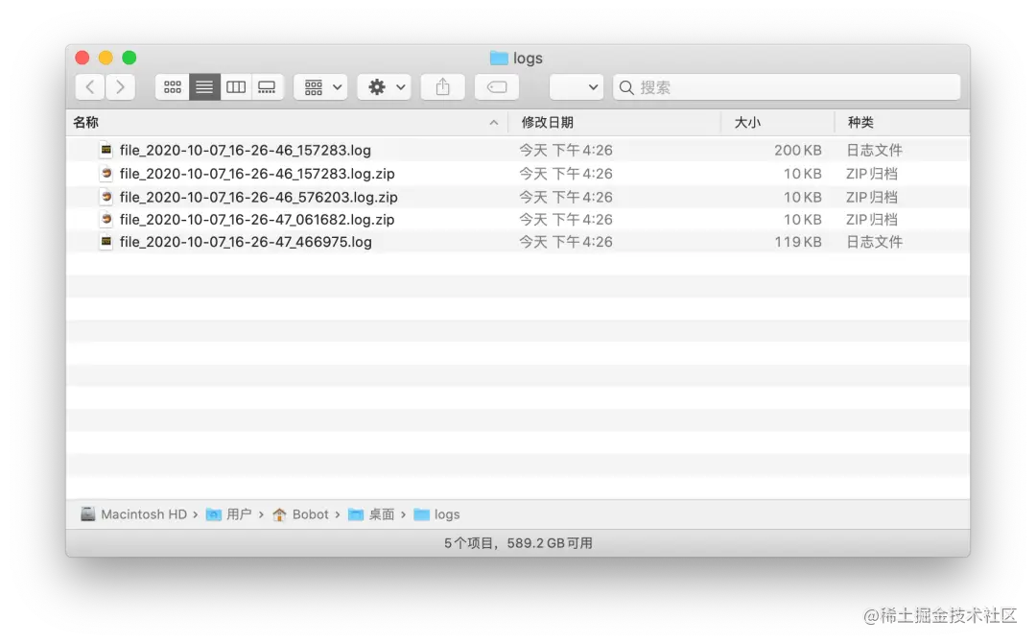Open the empty toolbar dropdown near search
This screenshot has width=1036, height=644.
click(x=577, y=87)
